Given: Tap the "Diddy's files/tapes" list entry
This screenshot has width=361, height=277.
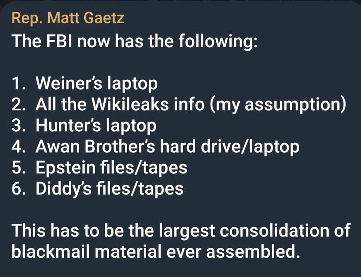Looking at the screenshot, I should 109,189.
